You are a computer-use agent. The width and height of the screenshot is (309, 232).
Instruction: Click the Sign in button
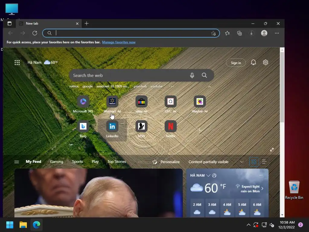tap(236, 63)
